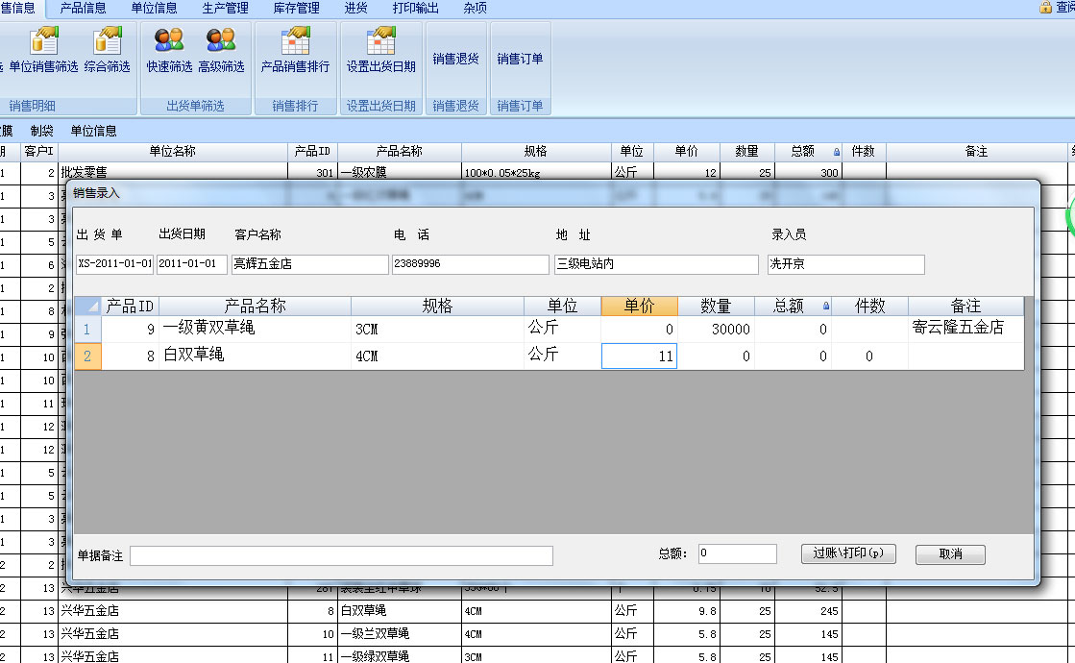Screen dimensions: 1075x663
Task: Click the 录入员 field with 冼开京
Action: (845, 265)
